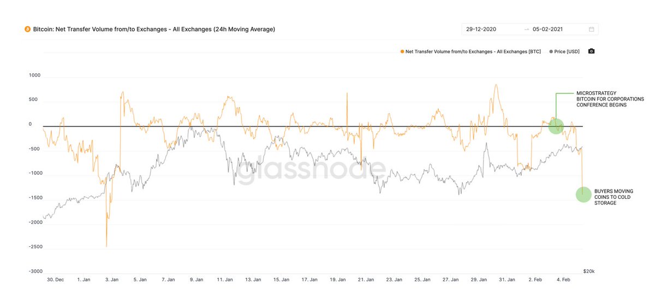Click the chart title Net Transfer Volume from/to Exchanges
Image resolution: width=655 pixels, height=301 pixels.
154,29
